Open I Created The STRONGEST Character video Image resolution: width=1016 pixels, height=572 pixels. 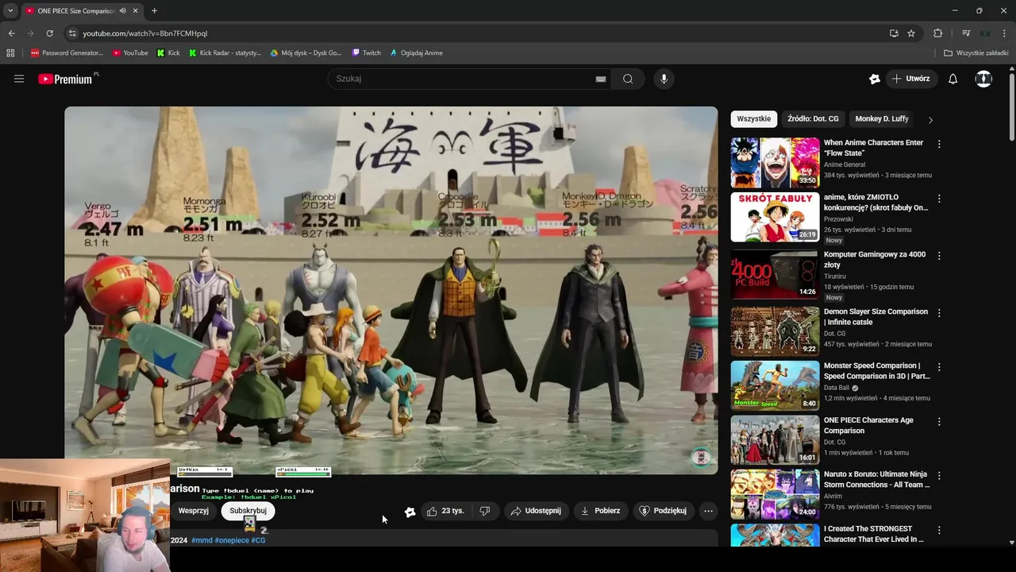775,535
